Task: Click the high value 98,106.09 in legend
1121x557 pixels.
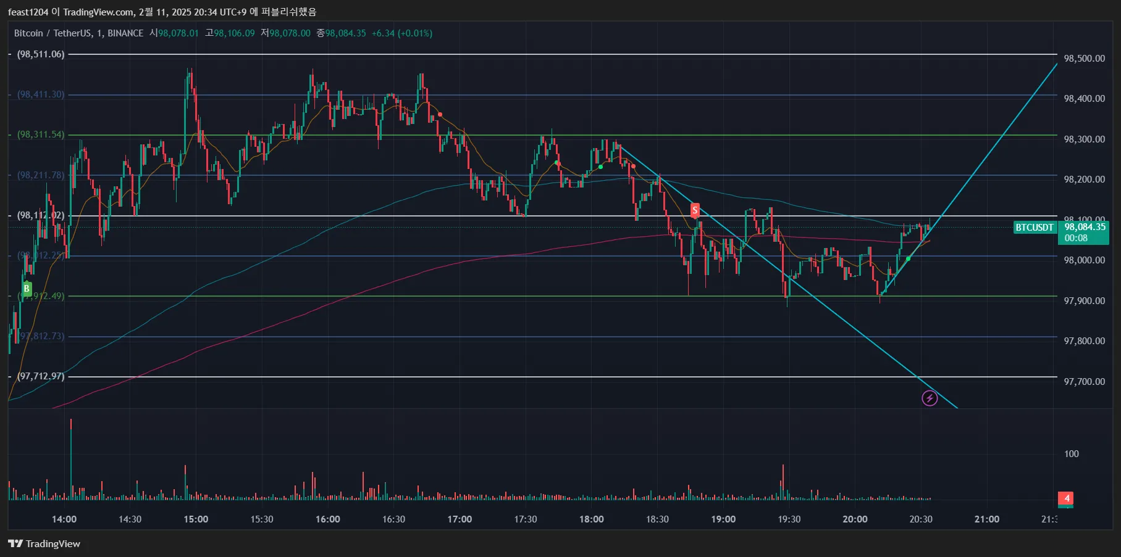Action: coord(234,33)
